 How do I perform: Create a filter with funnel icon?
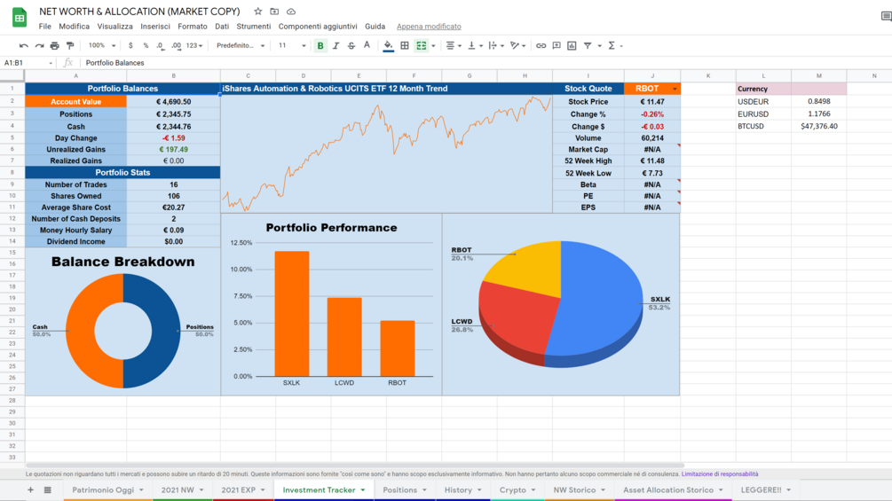(x=588, y=45)
